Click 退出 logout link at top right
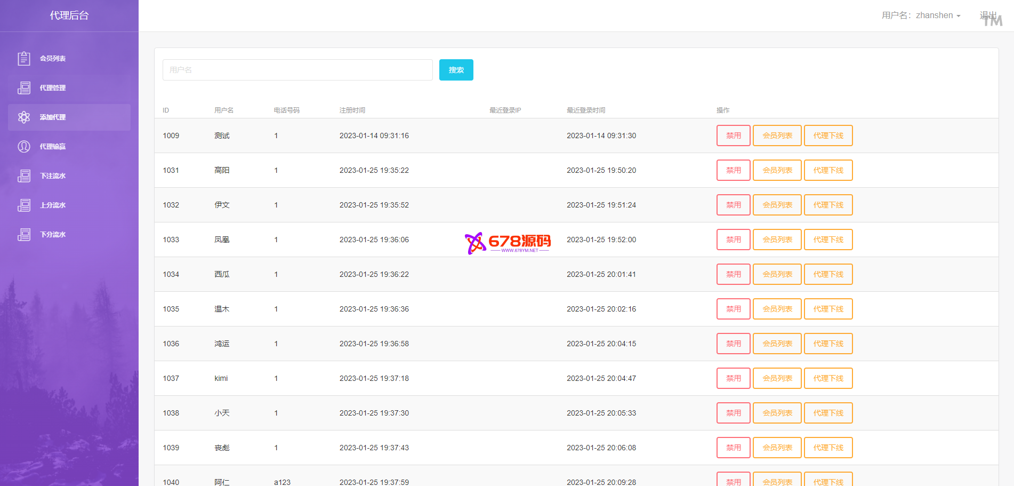 point(988,15)
